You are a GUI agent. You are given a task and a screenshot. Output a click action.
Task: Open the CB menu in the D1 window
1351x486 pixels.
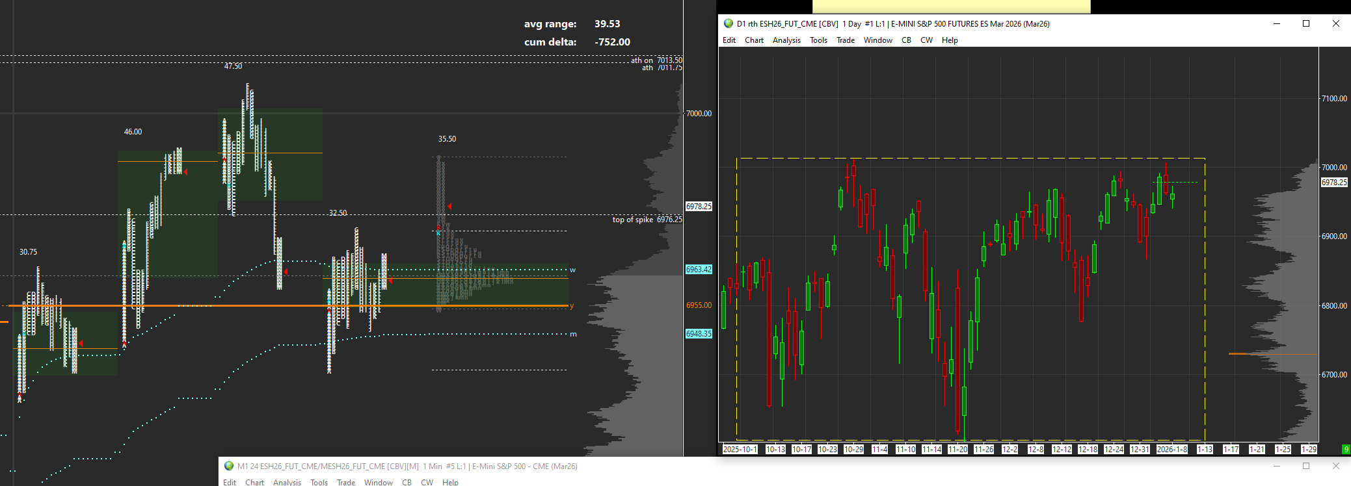click(x=906, y=40)
